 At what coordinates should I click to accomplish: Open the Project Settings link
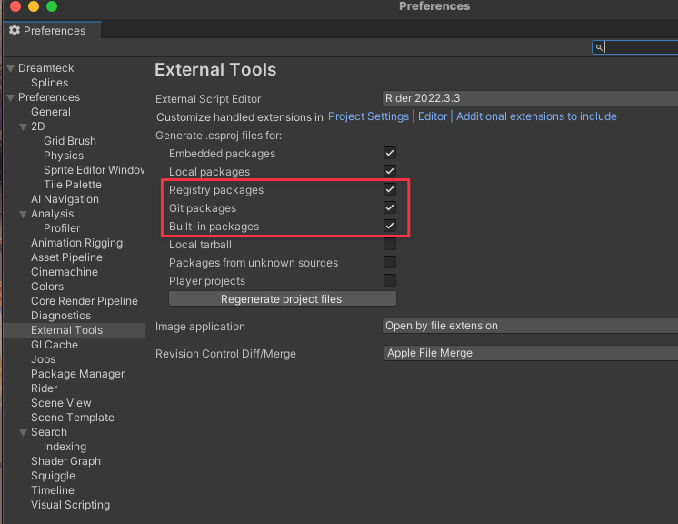(x=368, y=116)
